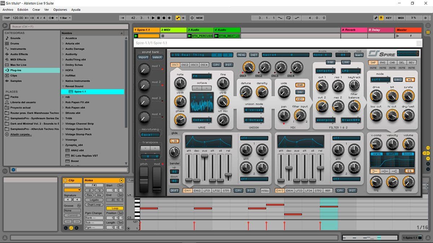Click the Añadir carpeta link
Image resolution: width=433 pixels, height=243 pixels.
point(21,134)
